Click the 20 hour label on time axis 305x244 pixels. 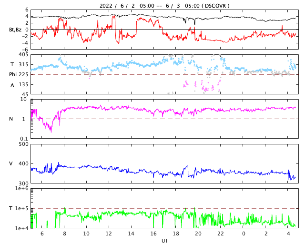click(x=198, y=234)
